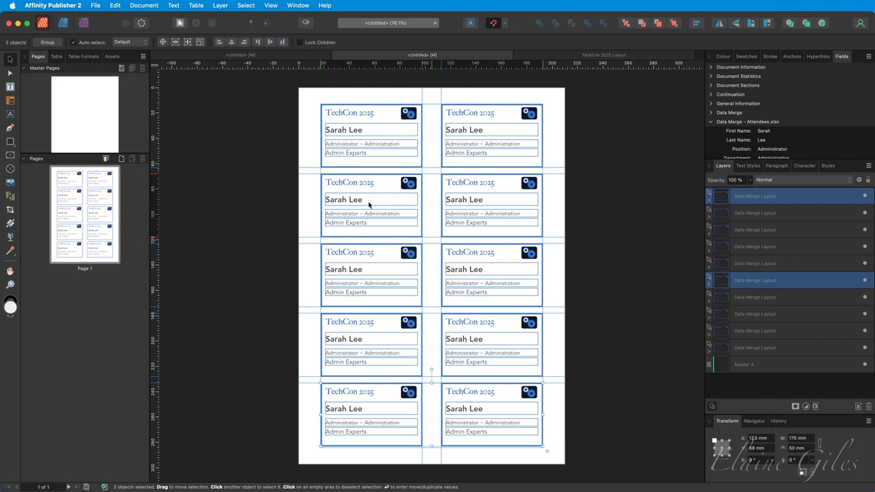This screenshot has width=875, height=492.
Task: Select the Crop tool
Action: tap(10, 210)
